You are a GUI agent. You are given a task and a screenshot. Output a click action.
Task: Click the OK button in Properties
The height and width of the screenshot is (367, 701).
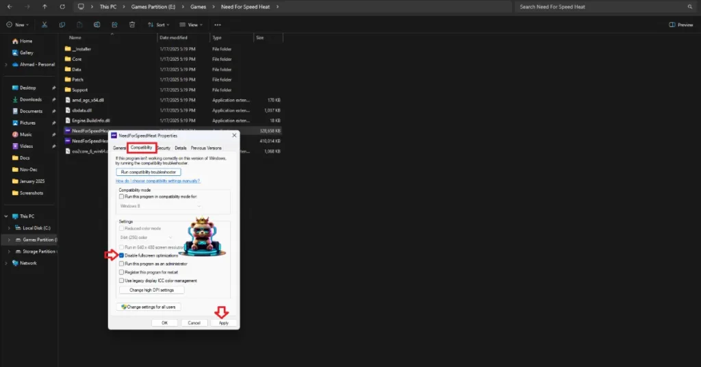click(164, 322)
